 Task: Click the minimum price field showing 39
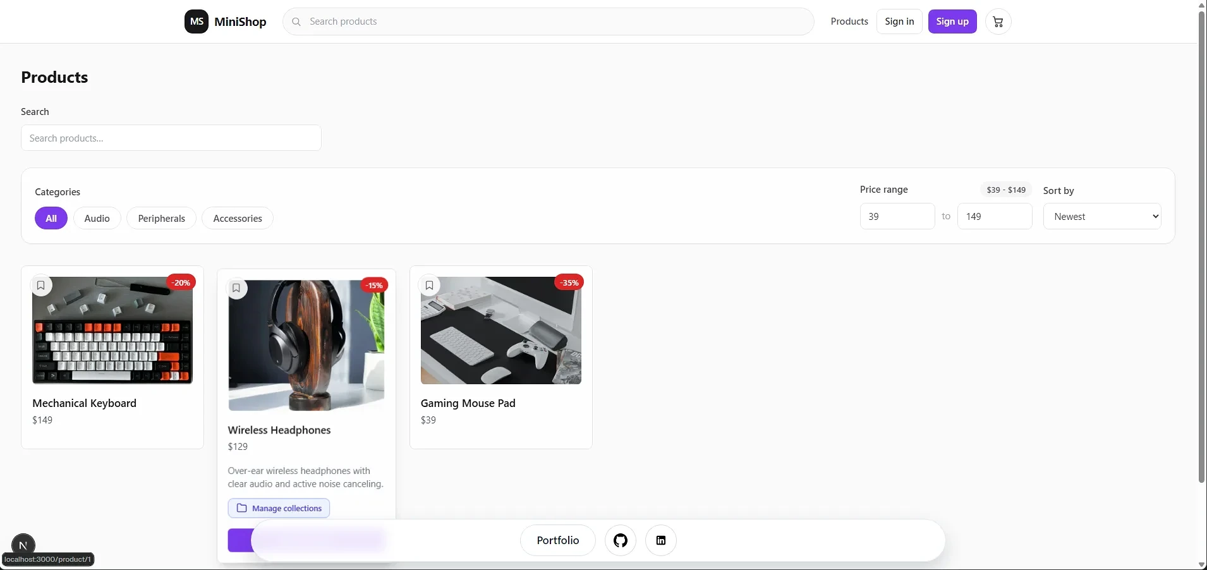[x=897, y=216]
